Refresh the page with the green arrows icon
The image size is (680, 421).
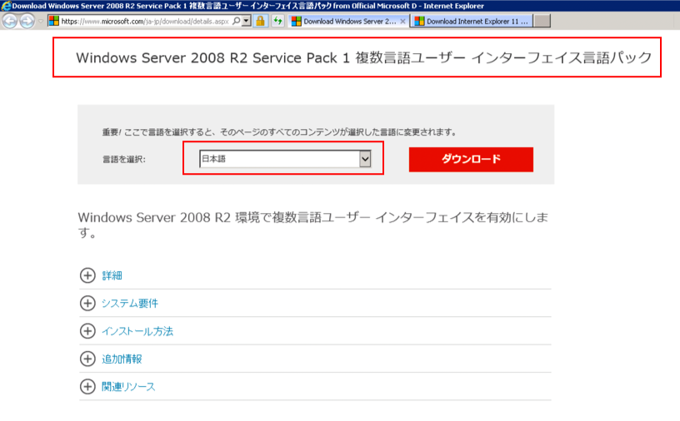[277, 21]
